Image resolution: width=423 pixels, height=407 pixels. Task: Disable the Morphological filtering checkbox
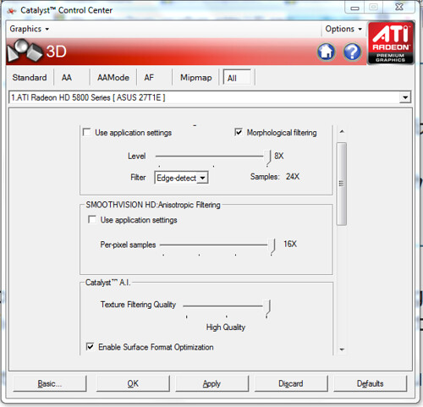pos(239,132)
